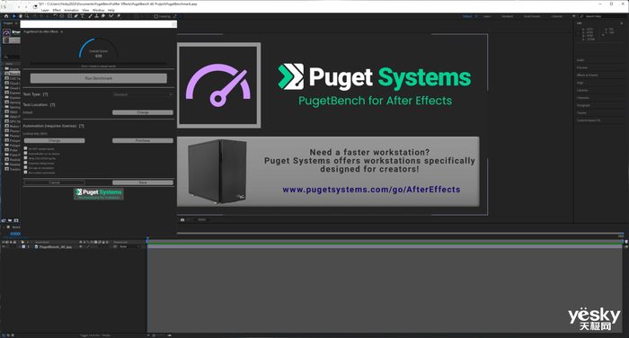The height and width of the screenshot is (338, 629).
Task: Toggle the lock column header icon in timeline
Action: pos(15,242)
